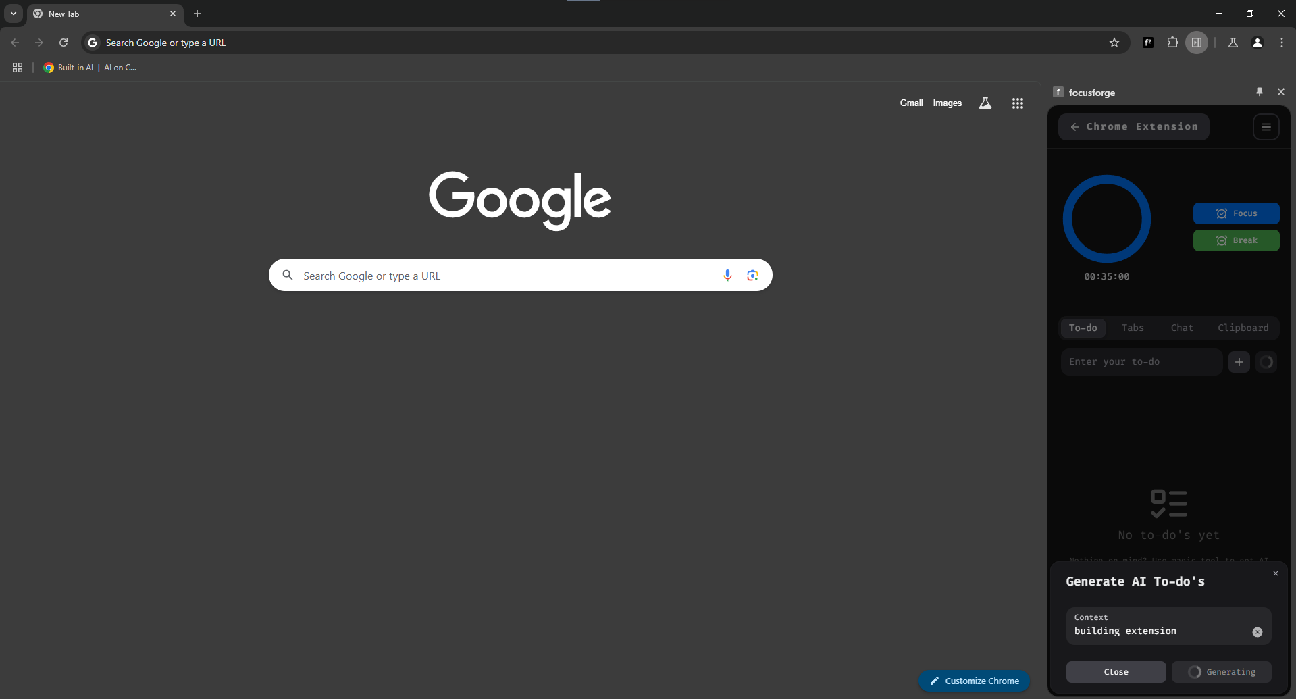Go forward to the next page
Screen dimensions: 1296x699
[39, 43]
